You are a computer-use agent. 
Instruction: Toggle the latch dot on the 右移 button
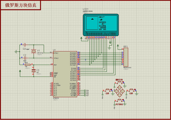(x=135, y=89)
